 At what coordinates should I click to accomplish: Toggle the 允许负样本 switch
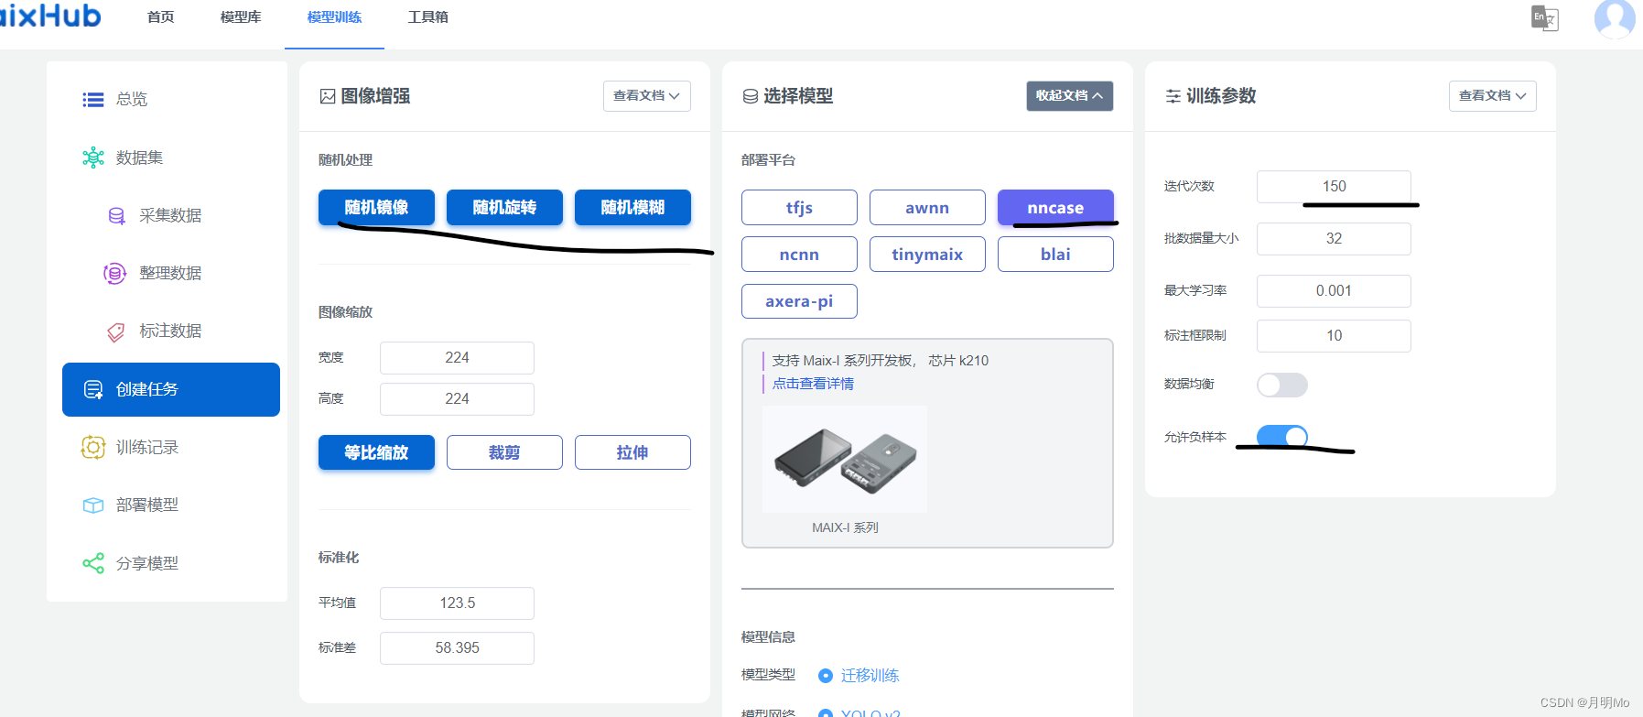click(1282, 437)
